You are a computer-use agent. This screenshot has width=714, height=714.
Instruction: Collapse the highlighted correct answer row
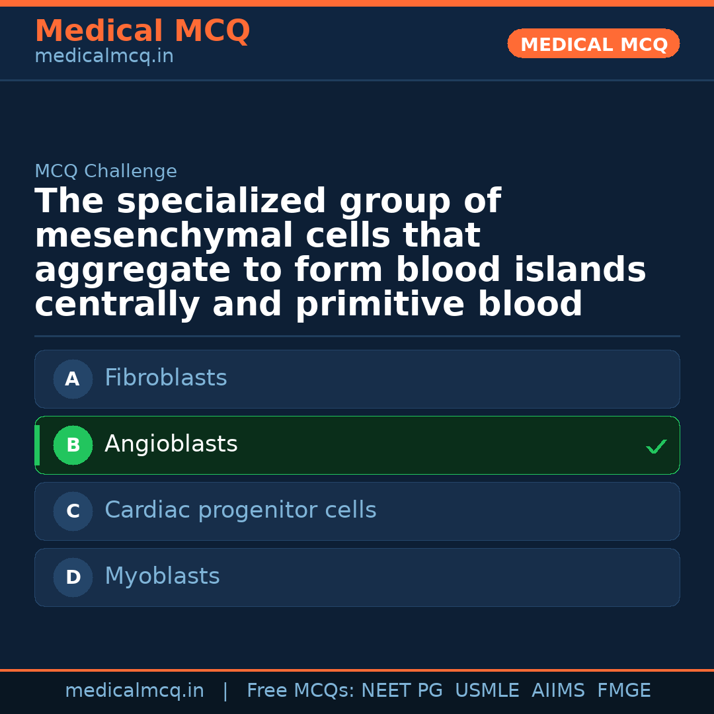tap(357, 445)
